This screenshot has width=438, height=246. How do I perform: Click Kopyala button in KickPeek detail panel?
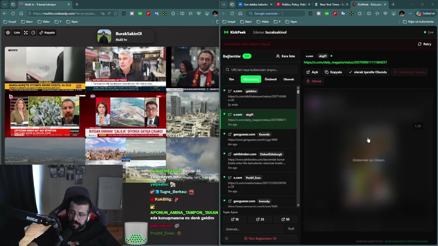[333, 72]
